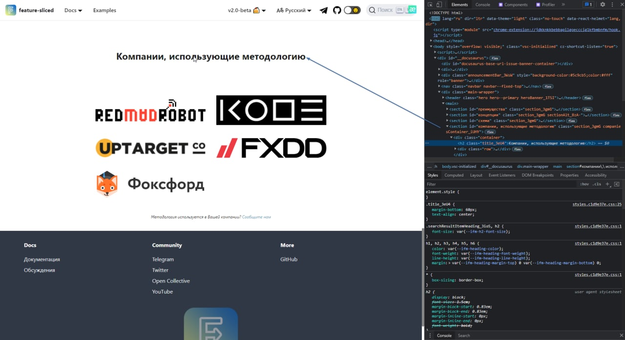625x340 pixels.
Task: Expand the head element node
Action: pos(431,41)
